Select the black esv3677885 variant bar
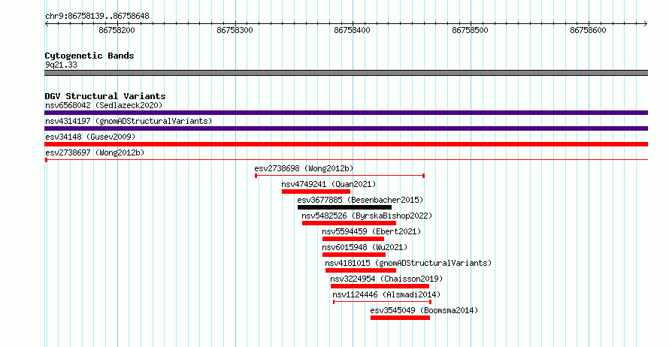This screenshot has width=669, height=347. point(344,207)
